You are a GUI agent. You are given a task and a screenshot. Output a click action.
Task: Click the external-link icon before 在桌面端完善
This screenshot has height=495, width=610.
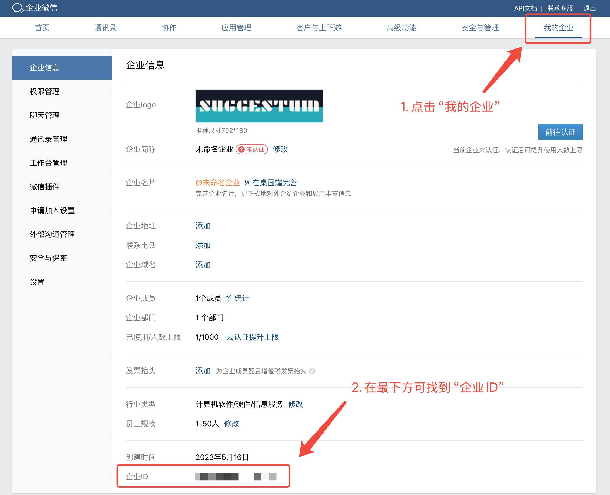[247, 183]
